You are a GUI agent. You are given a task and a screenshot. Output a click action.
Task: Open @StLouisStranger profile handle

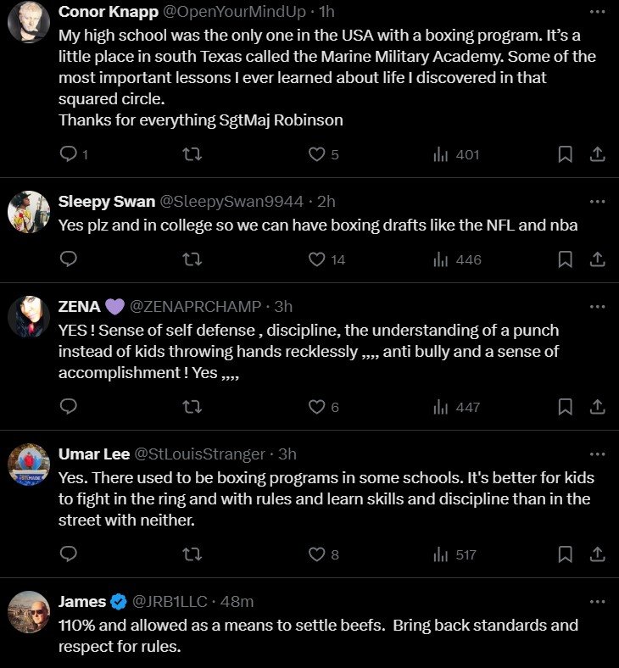[200, 454]
